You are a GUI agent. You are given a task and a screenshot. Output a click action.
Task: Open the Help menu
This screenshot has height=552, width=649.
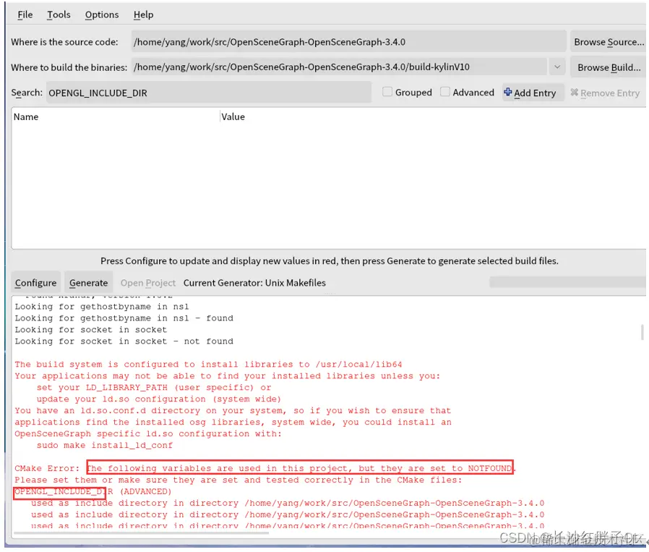pos(143,14)
